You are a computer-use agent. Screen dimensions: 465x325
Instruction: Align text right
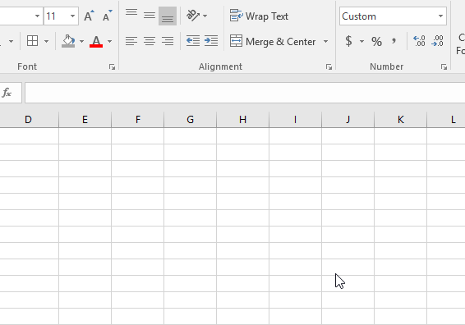[168, 41]
